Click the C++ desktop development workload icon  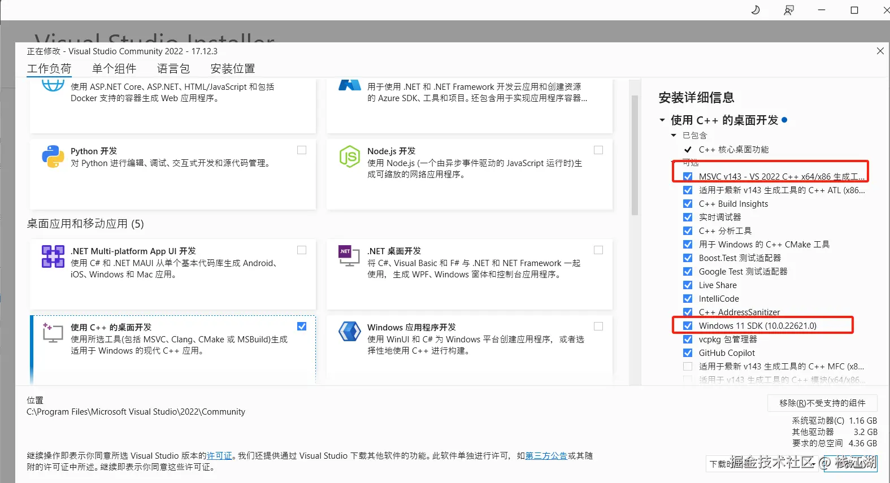click(x=53, y=333)
